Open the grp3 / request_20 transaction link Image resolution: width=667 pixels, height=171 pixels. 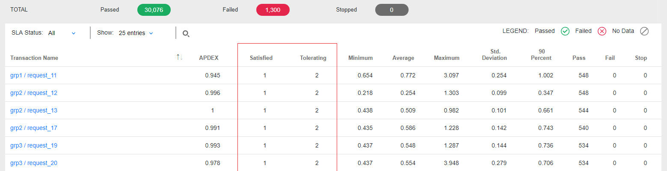[34, 163]
